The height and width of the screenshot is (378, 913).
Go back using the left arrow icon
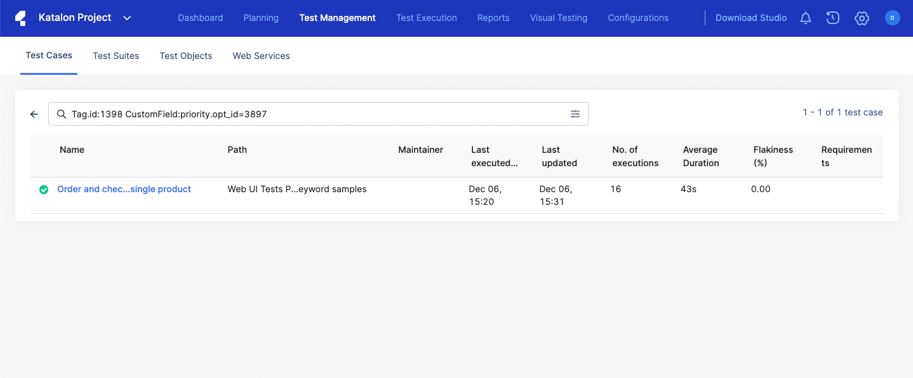[34, 114]
